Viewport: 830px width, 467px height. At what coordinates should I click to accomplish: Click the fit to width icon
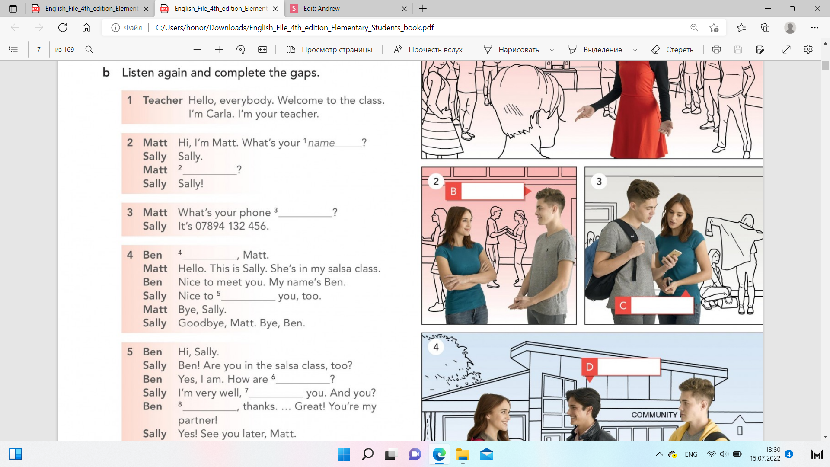click(262, 49)
